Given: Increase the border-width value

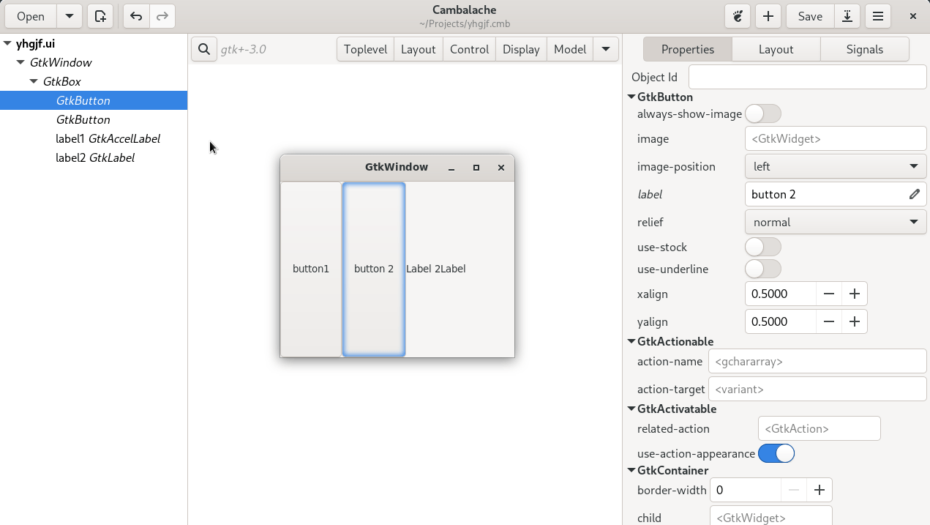Looking at the screenshot, I should [x=820, y=490].
